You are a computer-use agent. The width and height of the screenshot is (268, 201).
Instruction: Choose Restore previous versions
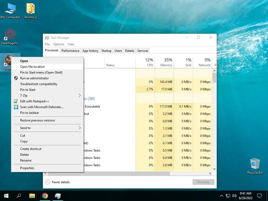tap(47, 120)
